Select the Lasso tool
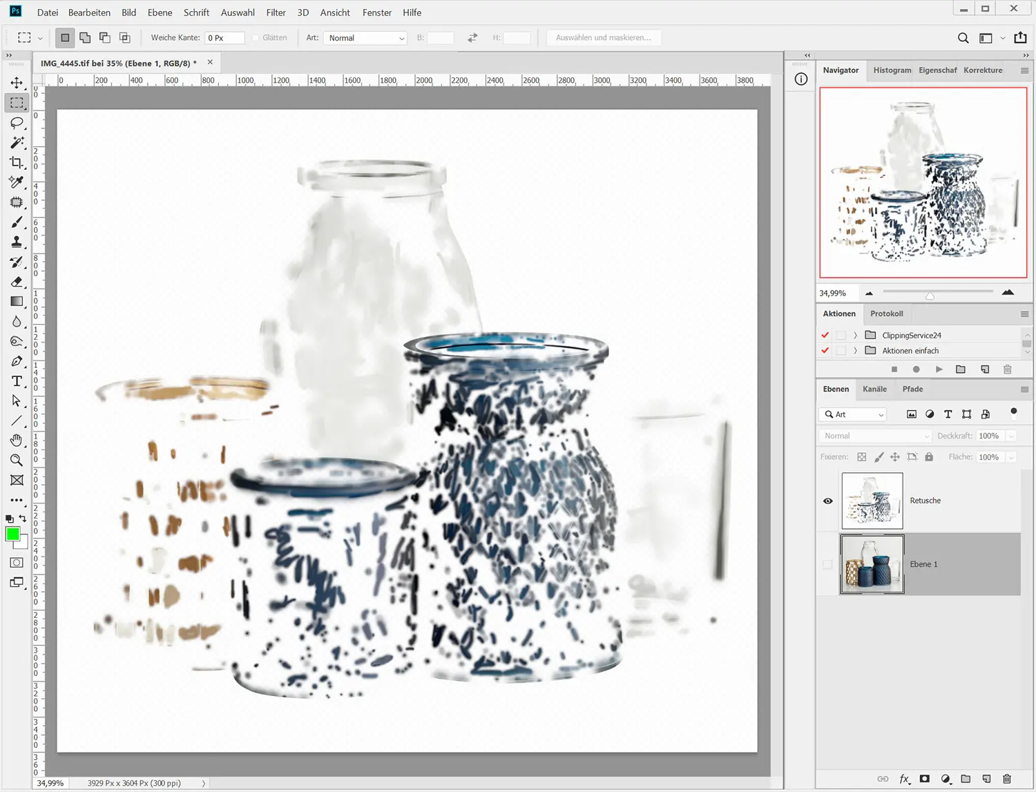The height and width of the screenshot is (792, 1036). pos(17,123)
